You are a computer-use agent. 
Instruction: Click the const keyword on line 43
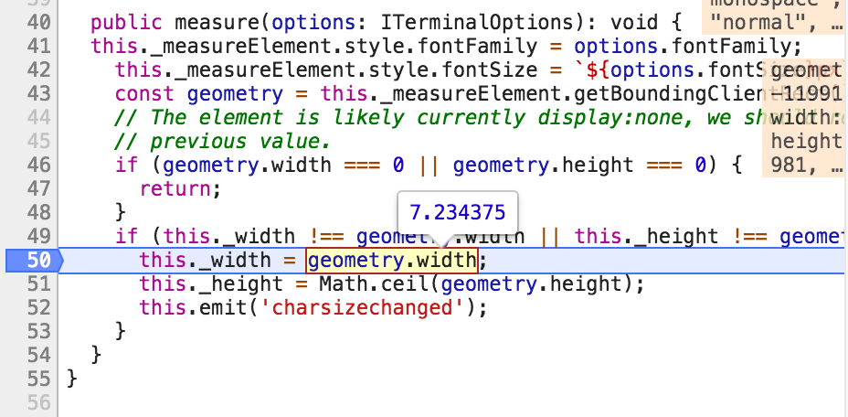(x=145, y=94)
